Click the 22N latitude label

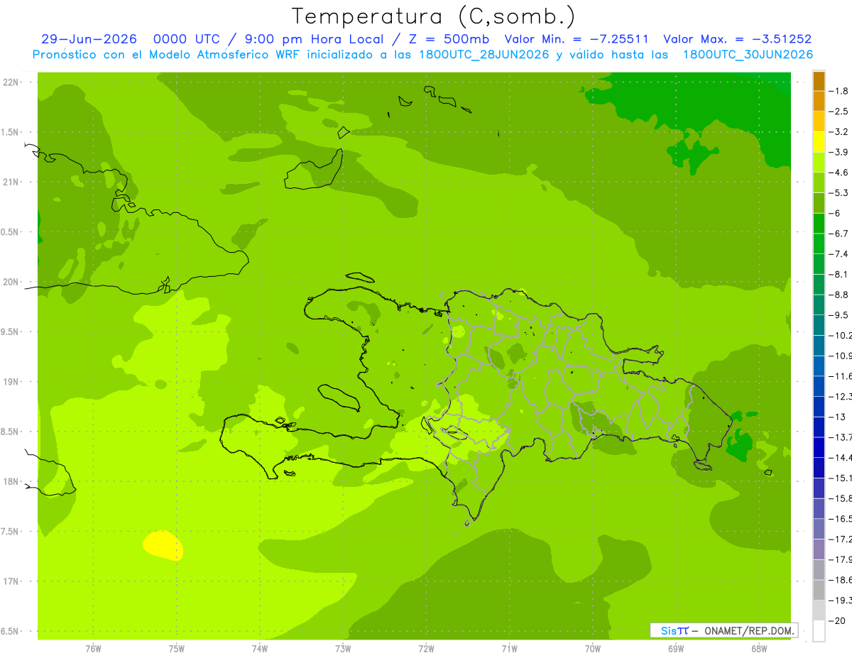pyautogui.click(x=12, y=82)
